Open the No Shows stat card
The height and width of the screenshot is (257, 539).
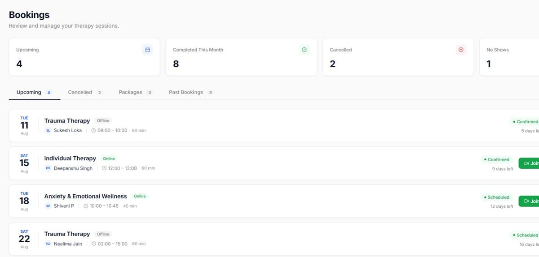point(509,57)
